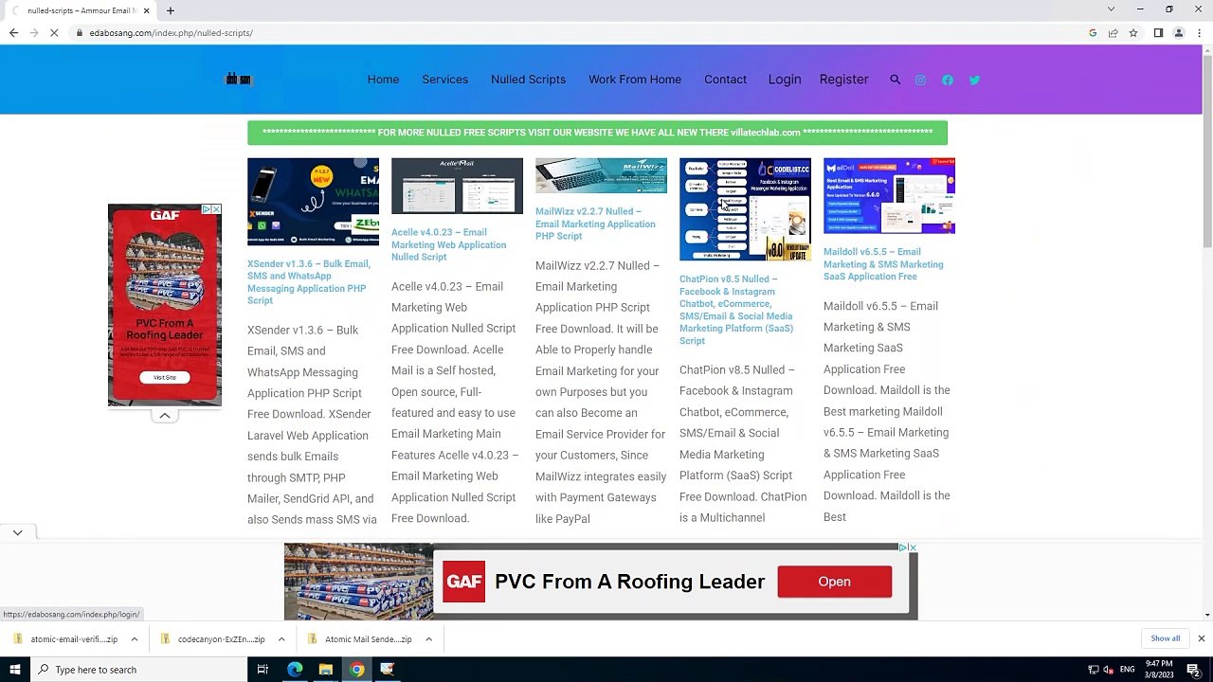Expand options for atomic-email-verifi zip download
Screen dimensions: 1213x682
coord(135,639)
